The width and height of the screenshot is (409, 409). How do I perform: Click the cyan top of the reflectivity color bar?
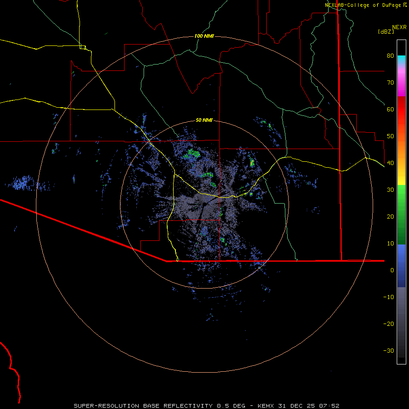pyautogui.click(x=401, y=58)
